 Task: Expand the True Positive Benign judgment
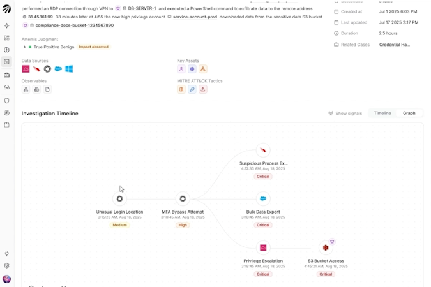coord(24,47)
